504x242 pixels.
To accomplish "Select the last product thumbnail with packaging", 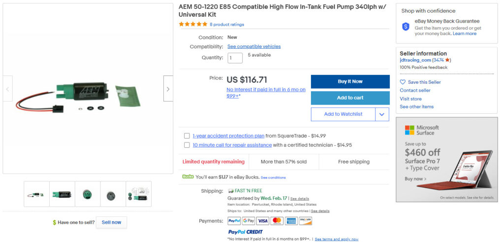I will pyautogui.click(x=139, y=194).
